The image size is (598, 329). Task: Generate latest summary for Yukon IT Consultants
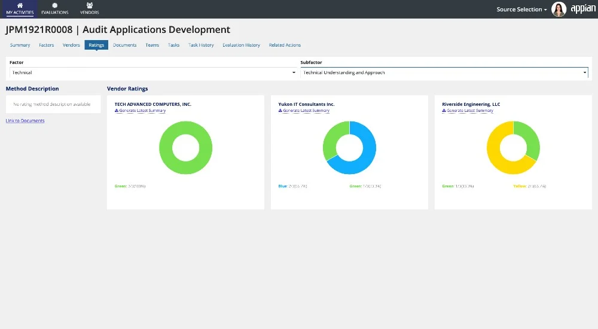pyautogui.click(x=304, y=111)
